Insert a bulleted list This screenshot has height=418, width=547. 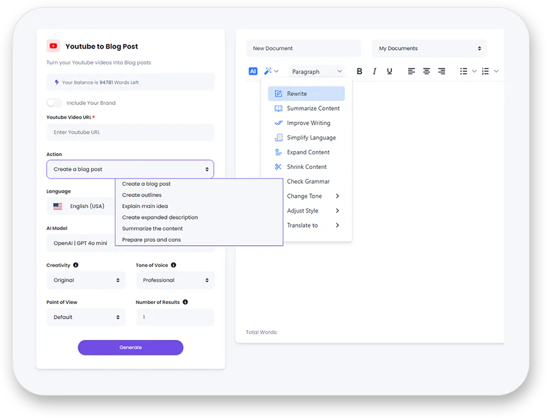(x=464, y=71)
